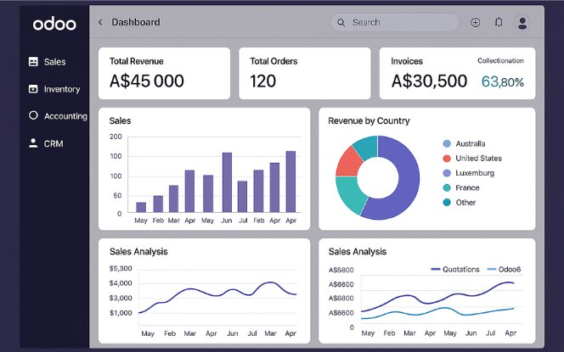Open the Inventory menu item
The width and height of the screenshot is (564, 352).
click(x=62, y=89)
